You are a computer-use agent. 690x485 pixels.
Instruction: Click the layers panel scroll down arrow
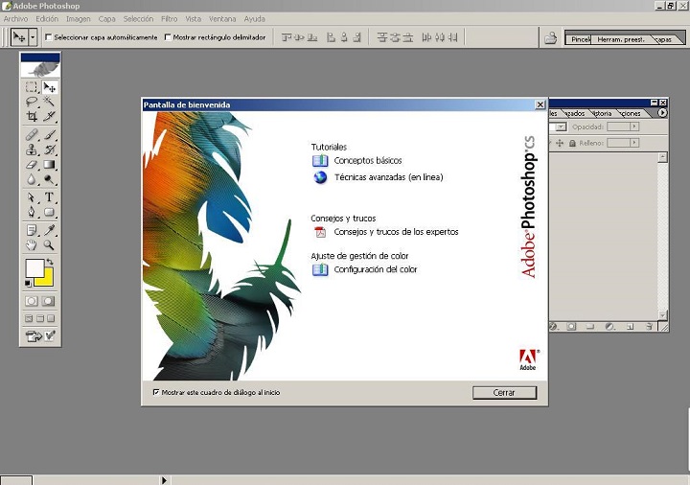(x=663, y=315)
